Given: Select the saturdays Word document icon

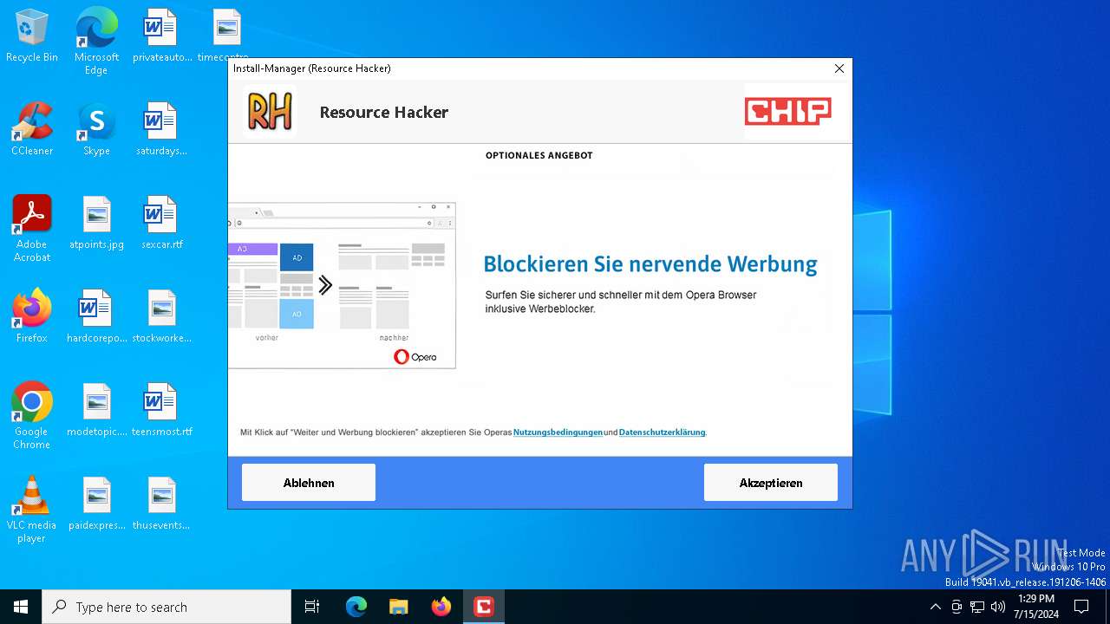Looking at the screenshot, I should pos(161,130).
